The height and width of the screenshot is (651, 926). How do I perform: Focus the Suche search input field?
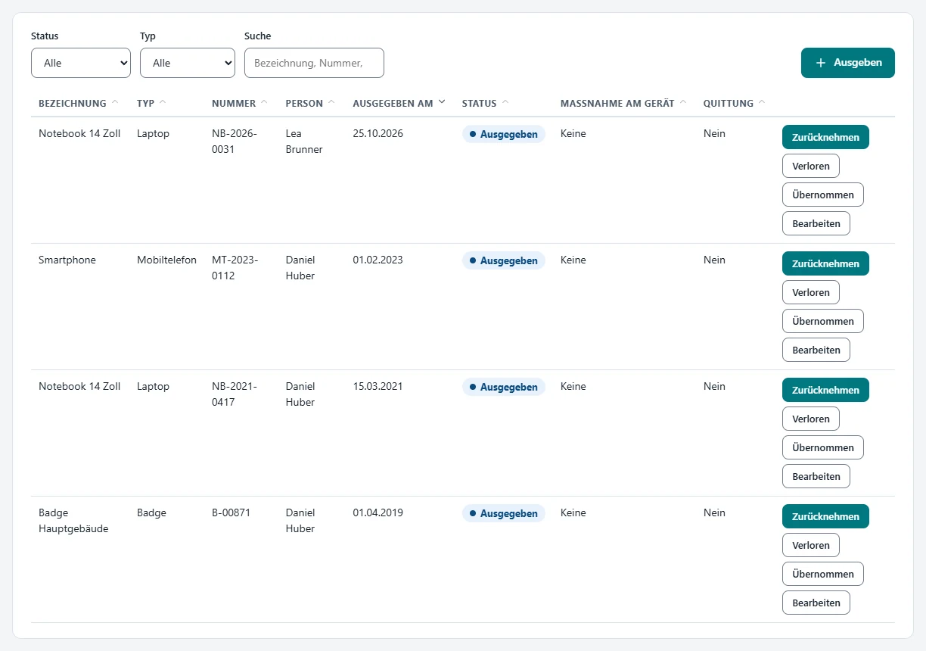tap(314, 63)
